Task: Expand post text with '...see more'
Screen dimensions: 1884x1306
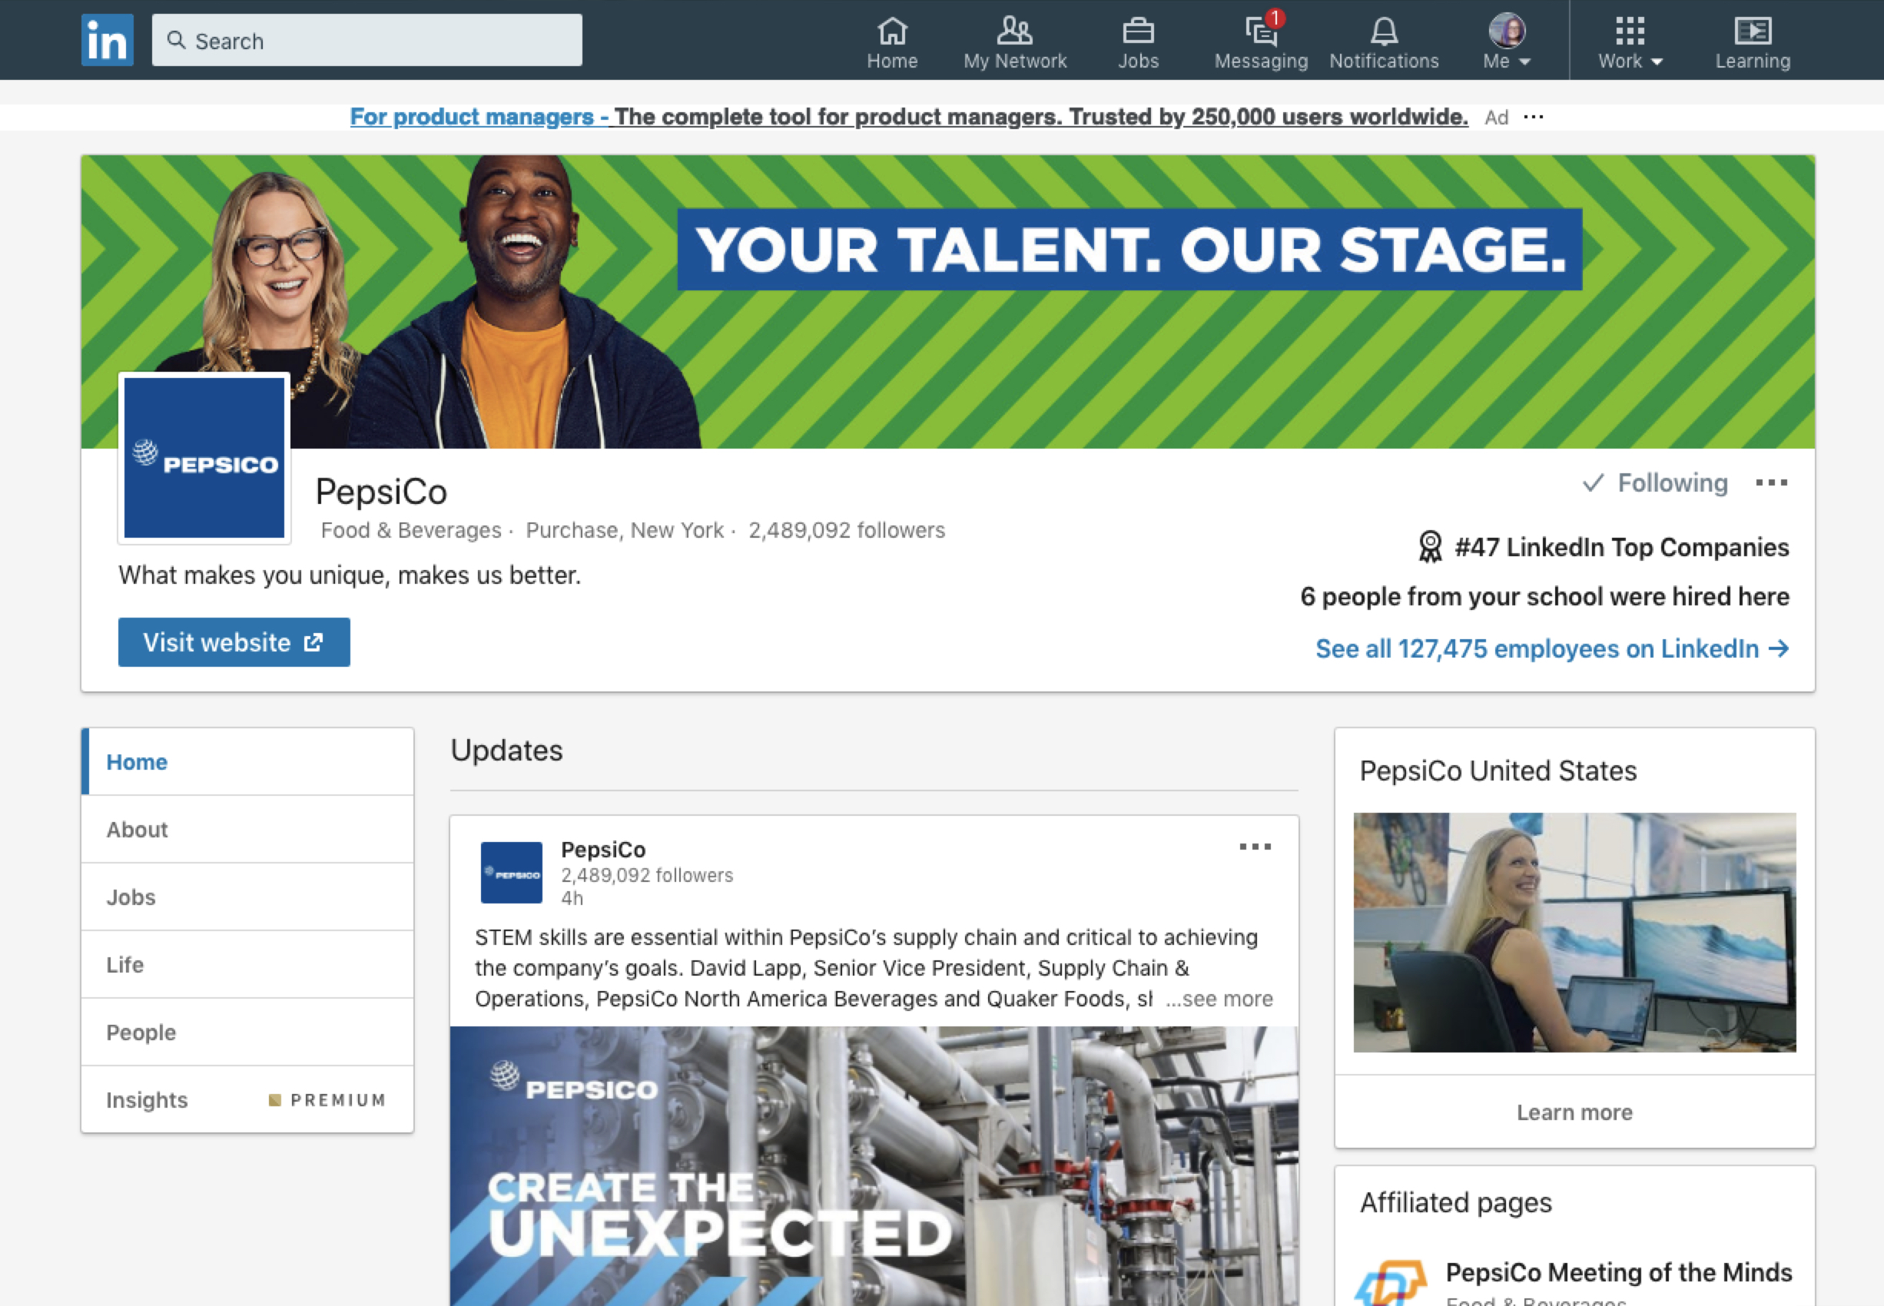Action: [1219, 999]
